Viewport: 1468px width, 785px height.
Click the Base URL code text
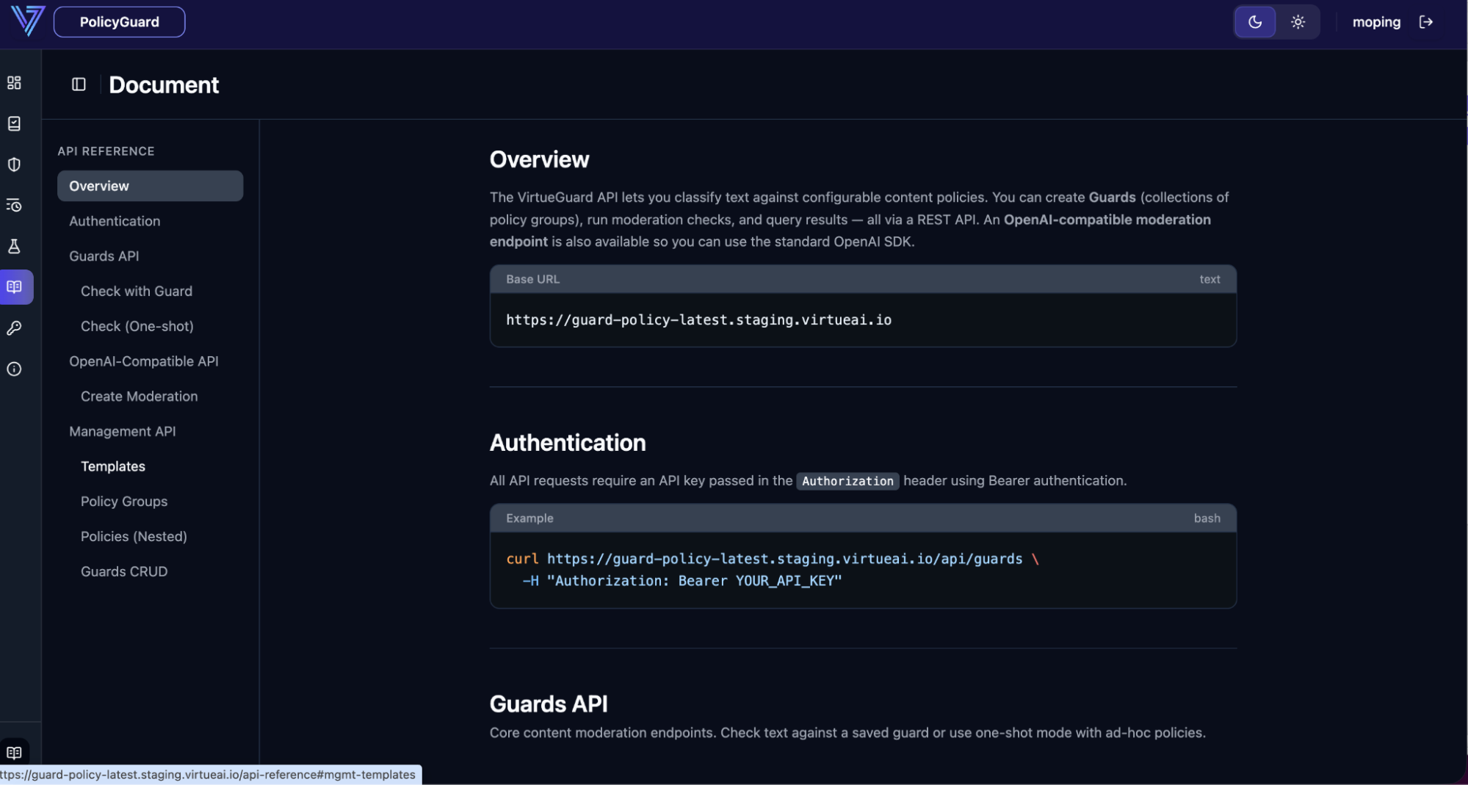[x=698, y=320]
